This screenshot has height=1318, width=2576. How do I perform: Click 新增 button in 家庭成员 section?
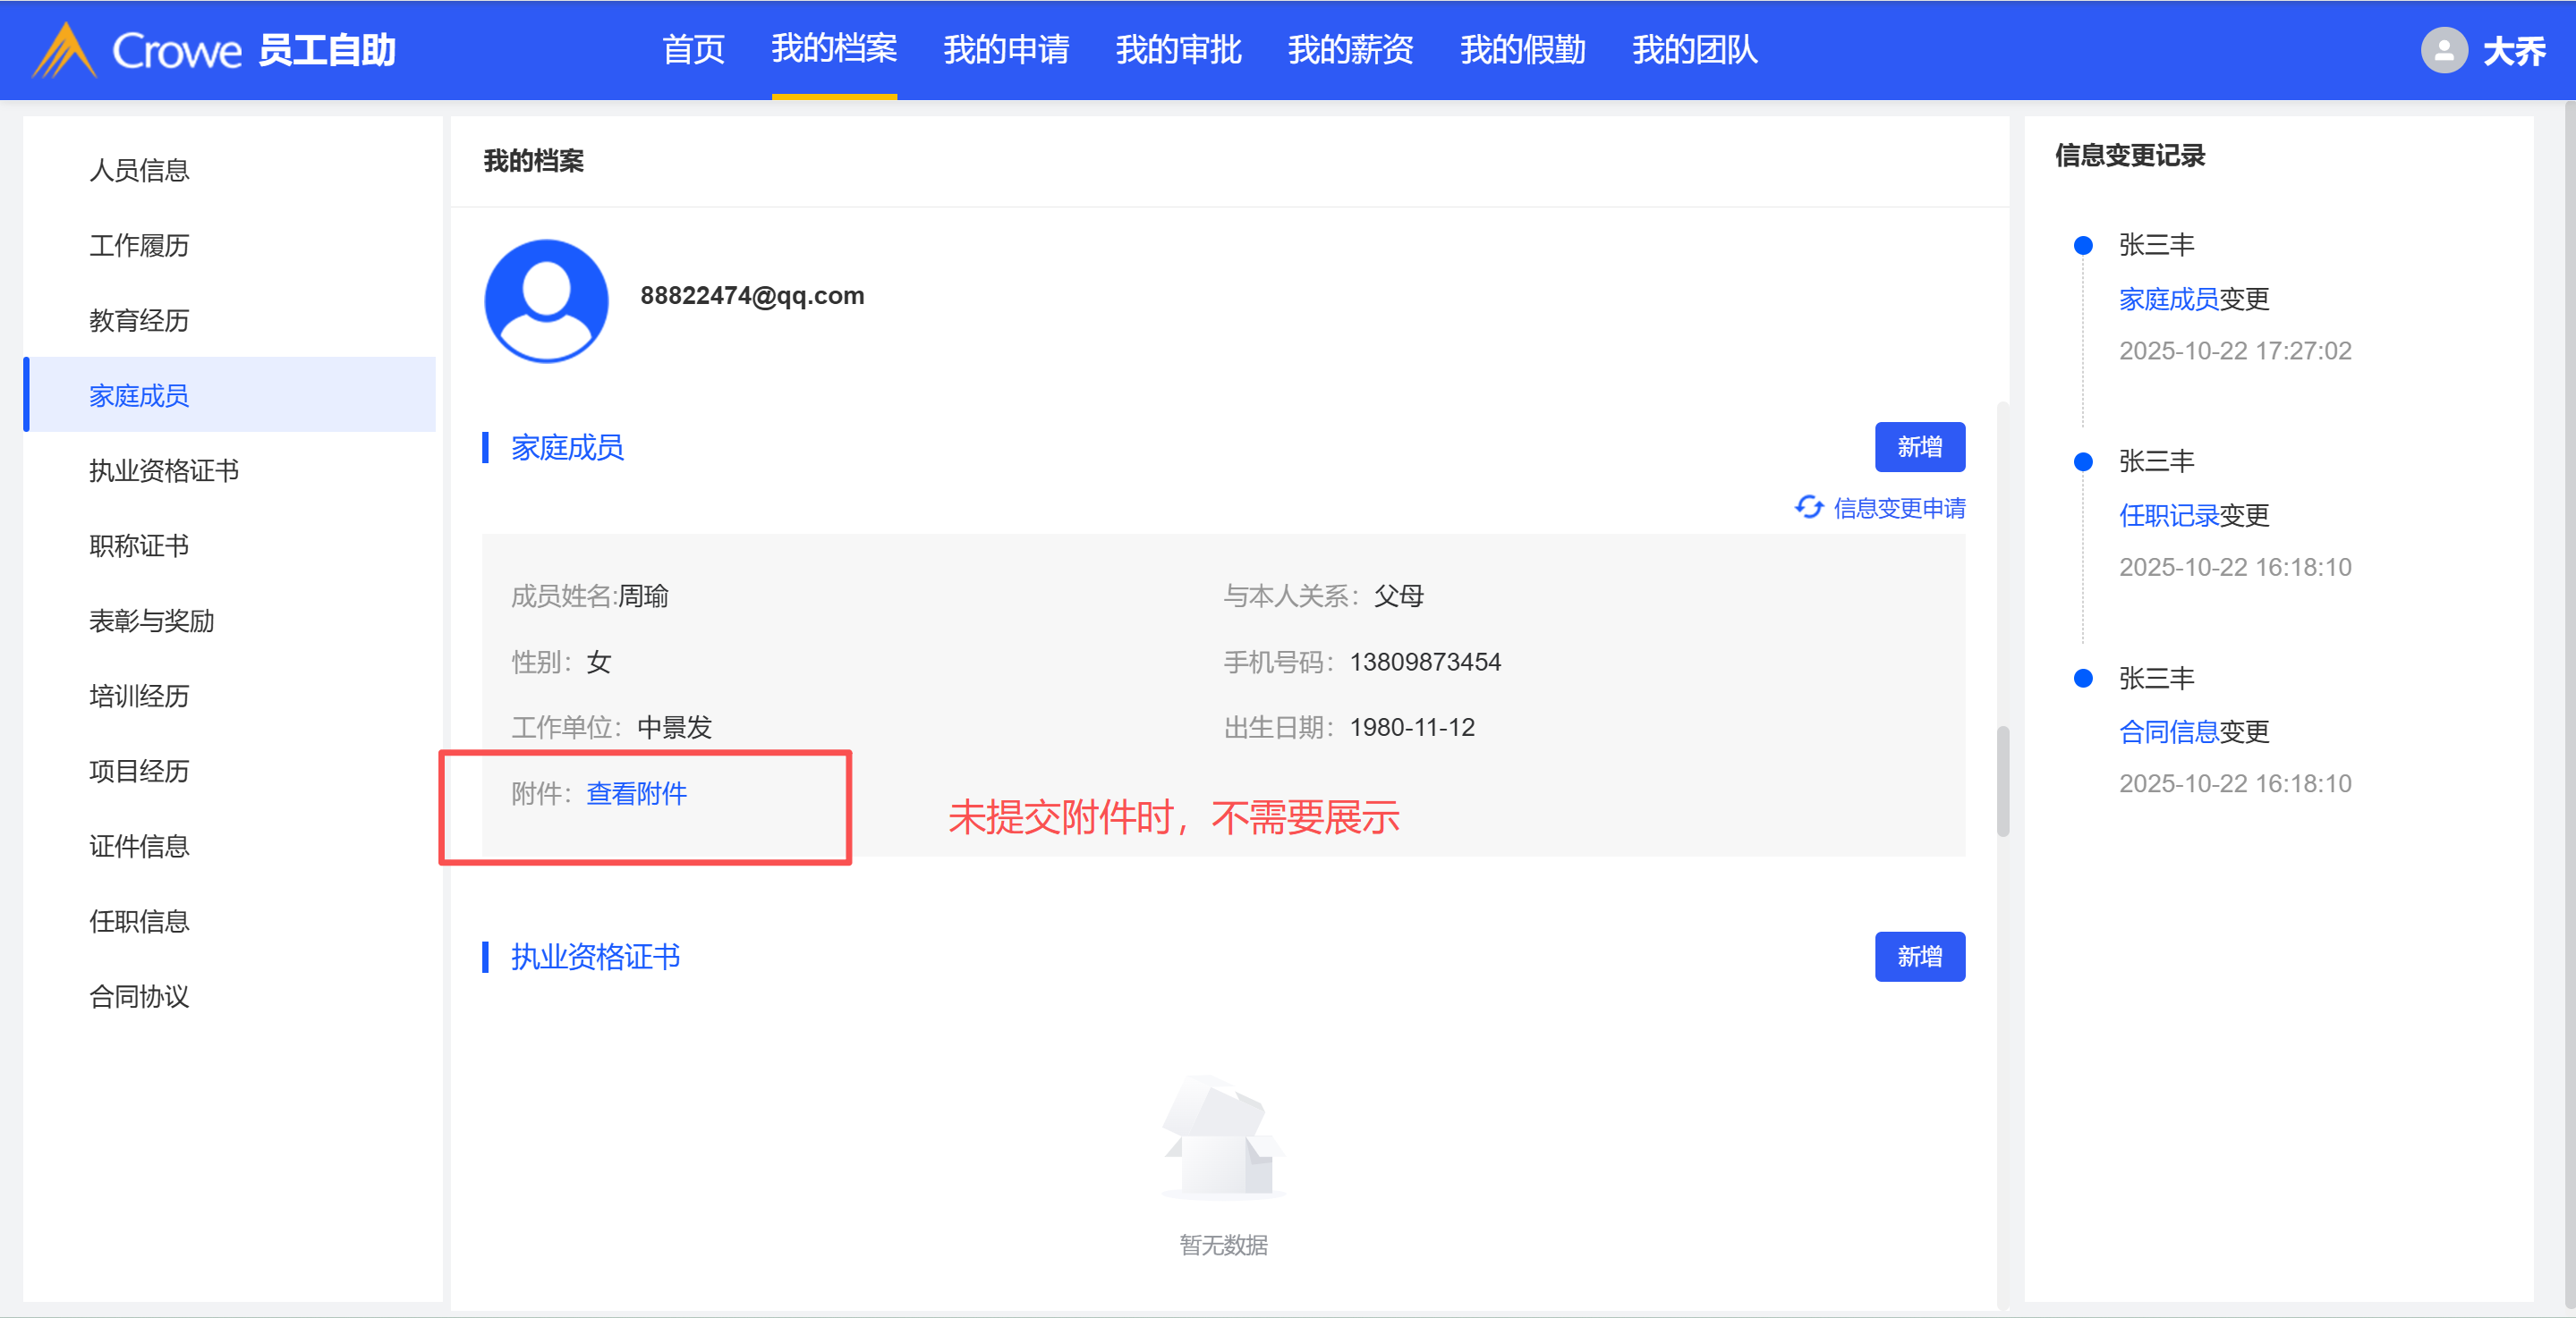pyautogui.click(x=1919, y=447)
